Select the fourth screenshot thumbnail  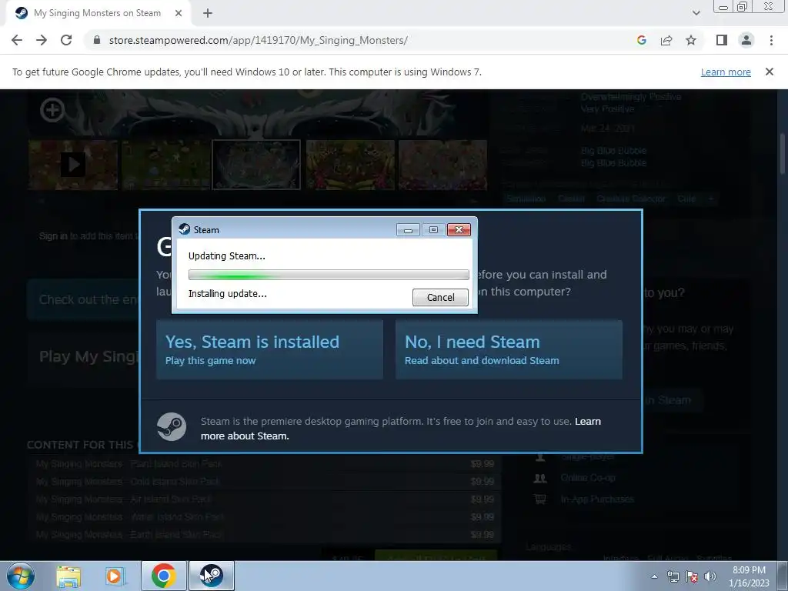pyautogui.click(x=350, y=165)
